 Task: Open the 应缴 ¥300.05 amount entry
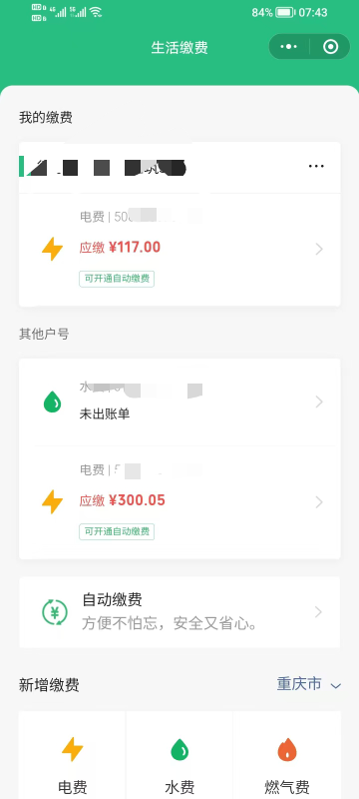click(122, 500)
